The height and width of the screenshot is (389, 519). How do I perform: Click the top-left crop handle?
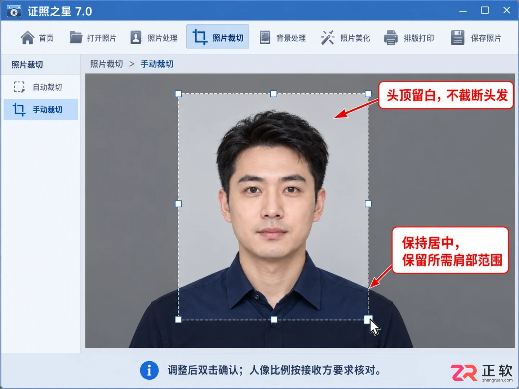click(178, 94)
